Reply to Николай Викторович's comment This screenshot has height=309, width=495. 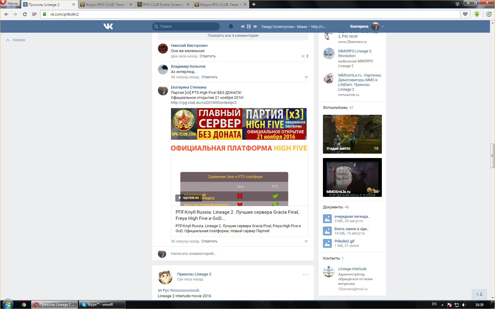coord(207,56)
